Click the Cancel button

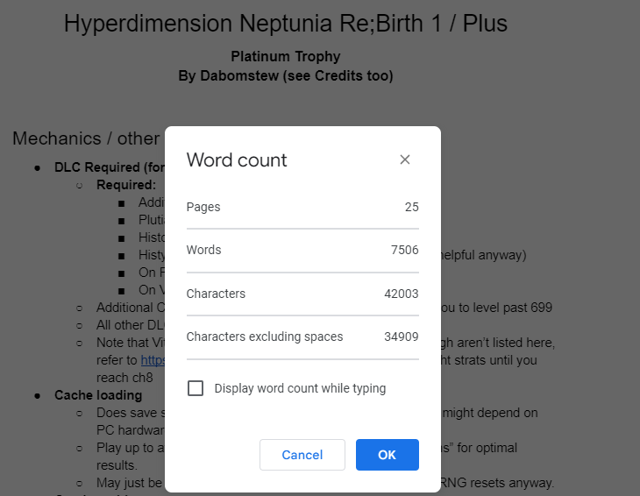(x=302, y=455)
